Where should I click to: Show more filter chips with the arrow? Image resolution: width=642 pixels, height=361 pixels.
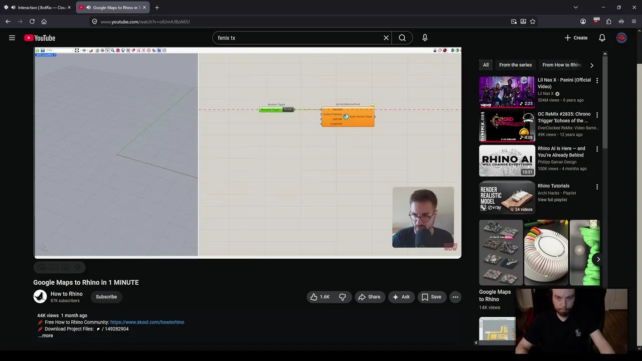(x=592, y=65)
